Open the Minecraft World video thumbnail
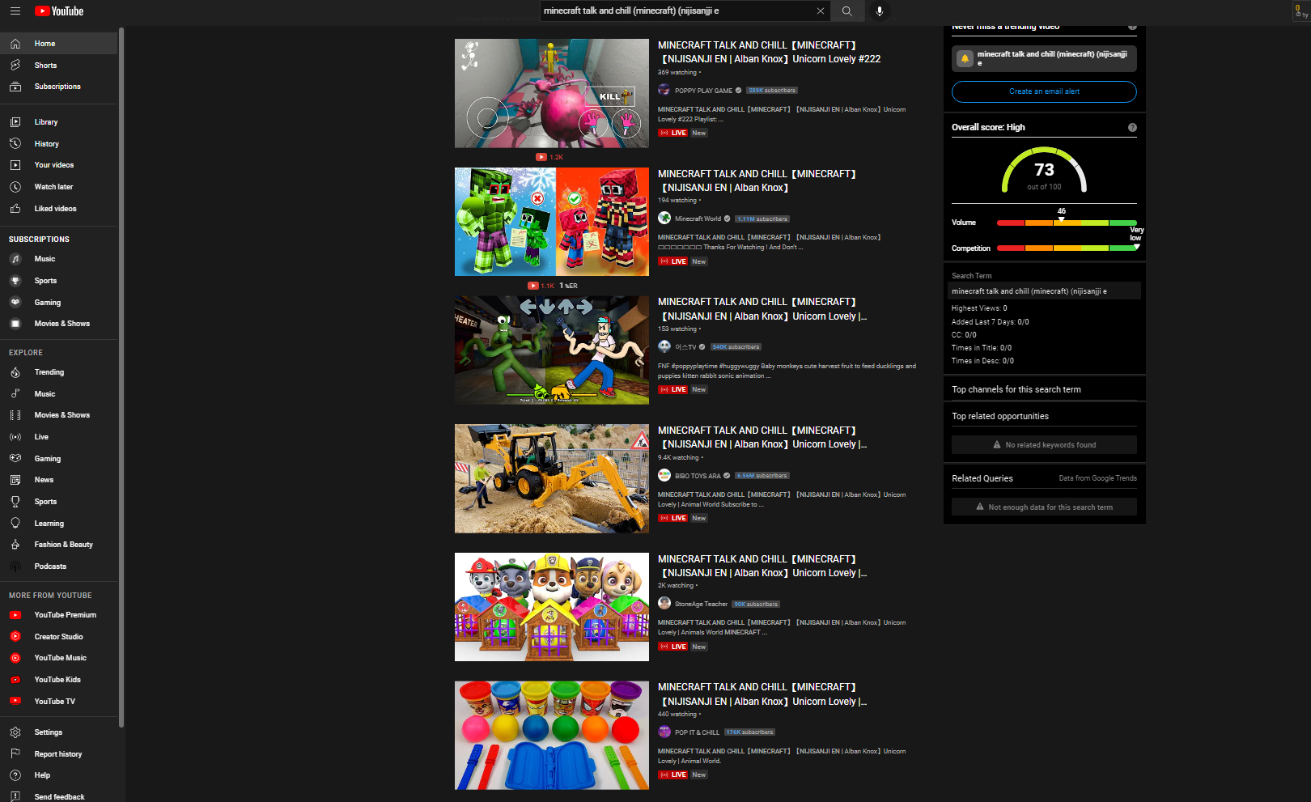Viewport: 1311px width, 802px height. point(552,222)
